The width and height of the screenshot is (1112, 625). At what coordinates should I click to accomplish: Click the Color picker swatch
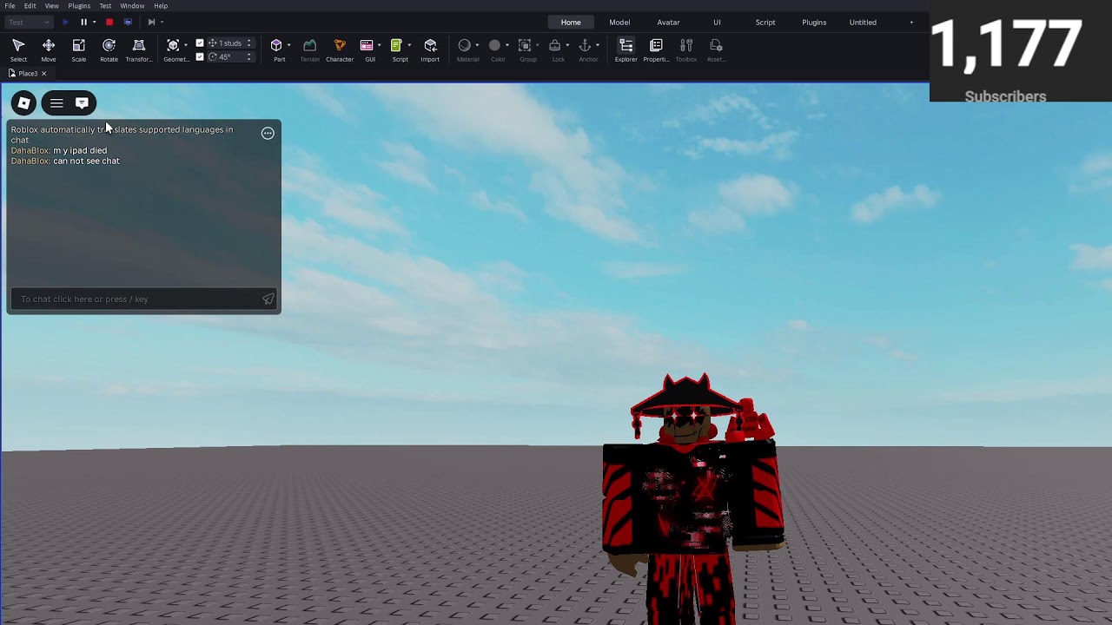pos(494,45)
